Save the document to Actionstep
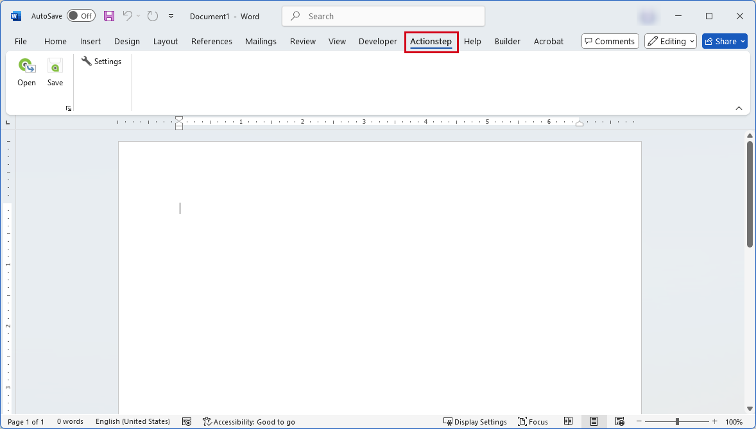756x429 pixels. (55, 71)
